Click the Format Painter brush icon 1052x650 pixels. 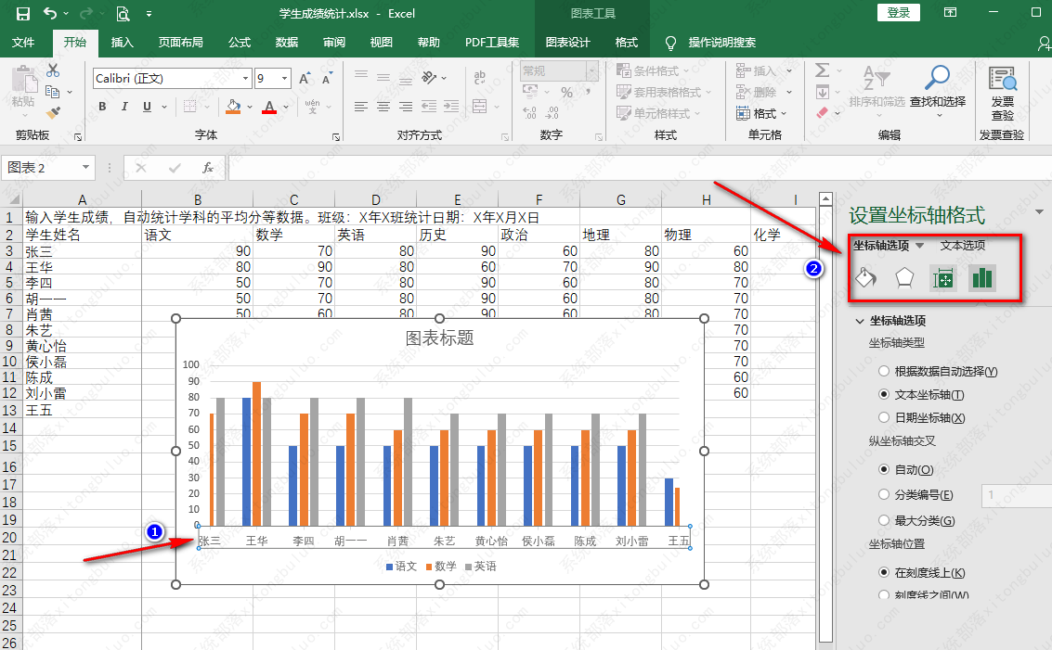point(53,112)
